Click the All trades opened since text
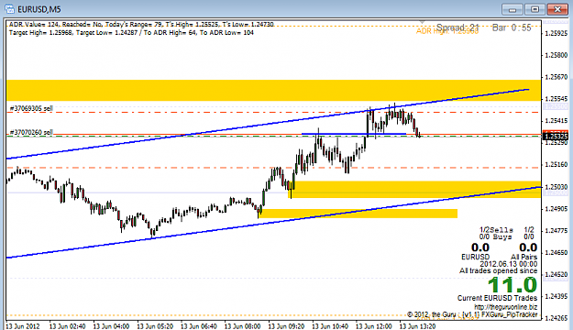573x330 pixels. click(498, 270)
